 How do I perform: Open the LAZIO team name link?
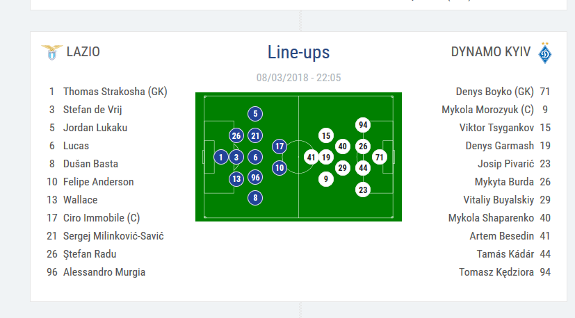pos(83,51)
